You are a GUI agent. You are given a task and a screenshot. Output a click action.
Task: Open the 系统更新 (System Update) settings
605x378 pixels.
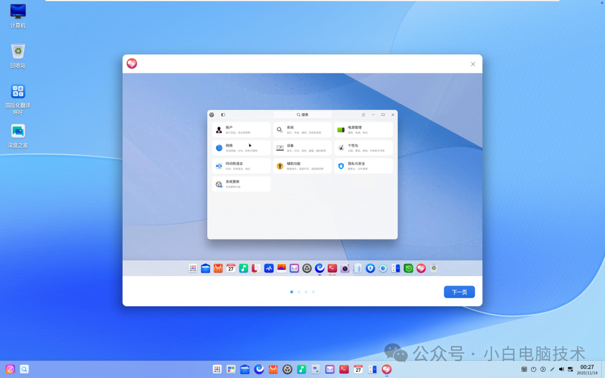coord(241,184)
